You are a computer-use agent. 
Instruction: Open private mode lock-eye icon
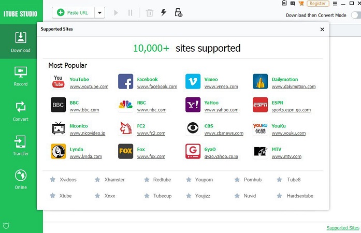coord(178,12)
